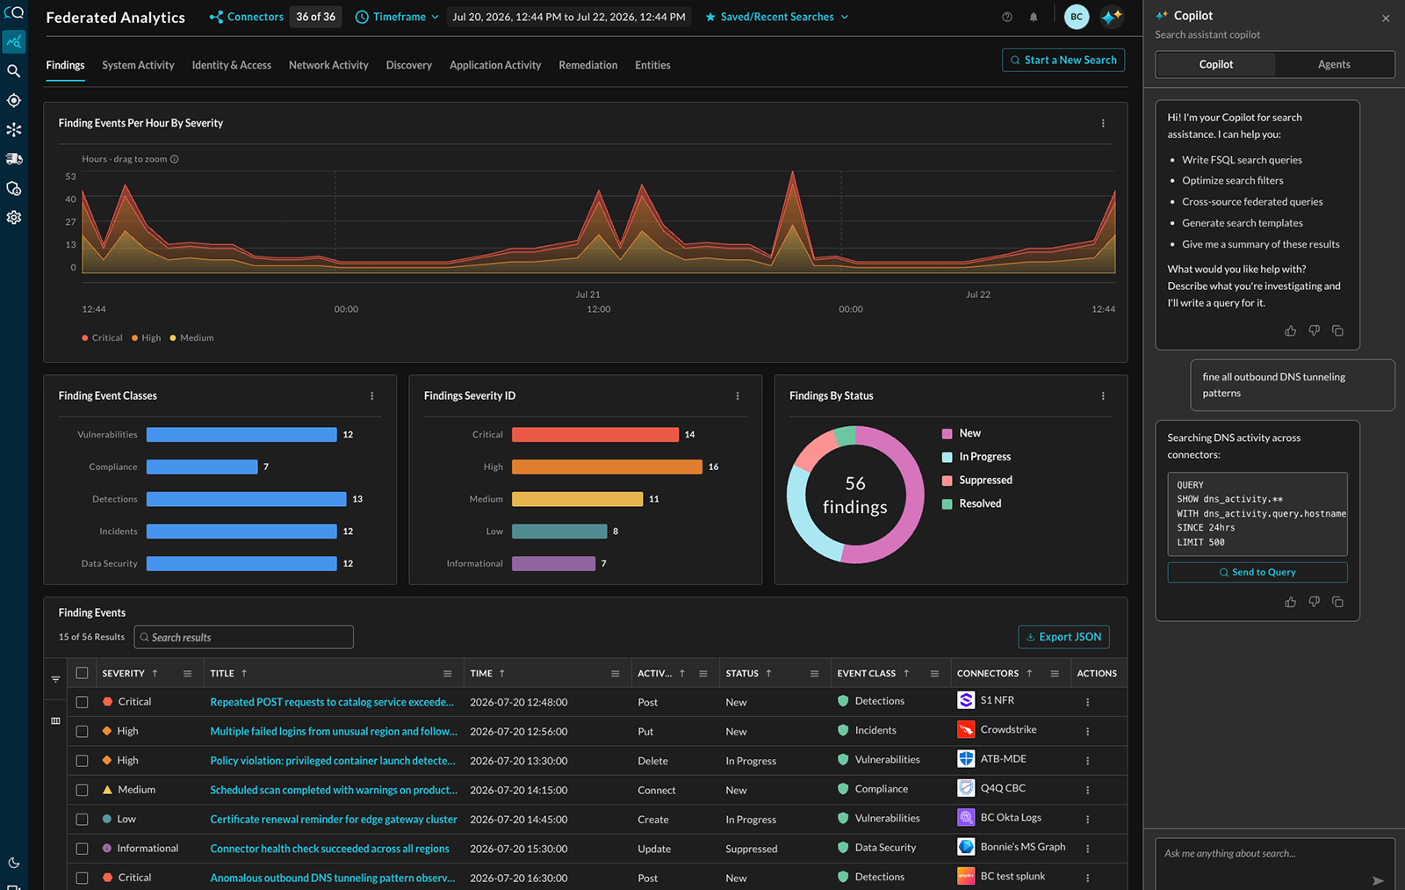Toggle the Copilot sparkle icon in header

tap(1112, 17)
